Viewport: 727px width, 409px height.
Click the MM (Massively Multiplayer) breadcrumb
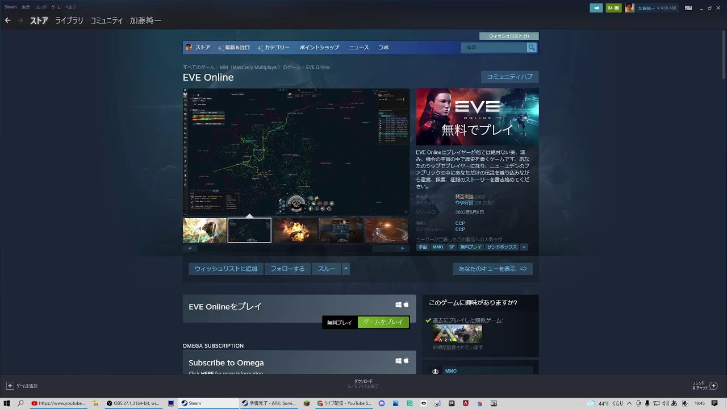[260, 67]
